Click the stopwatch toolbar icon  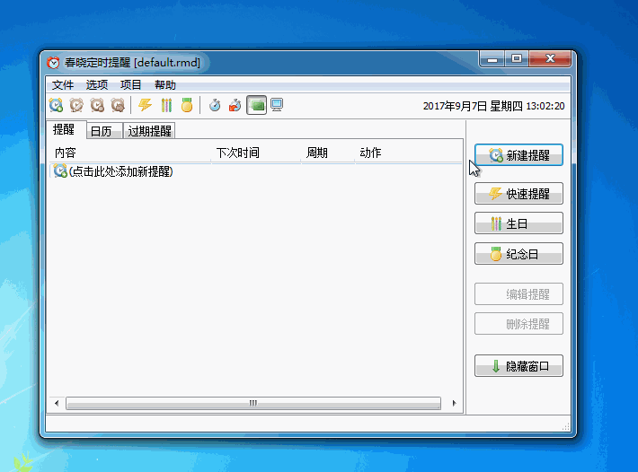215,105
